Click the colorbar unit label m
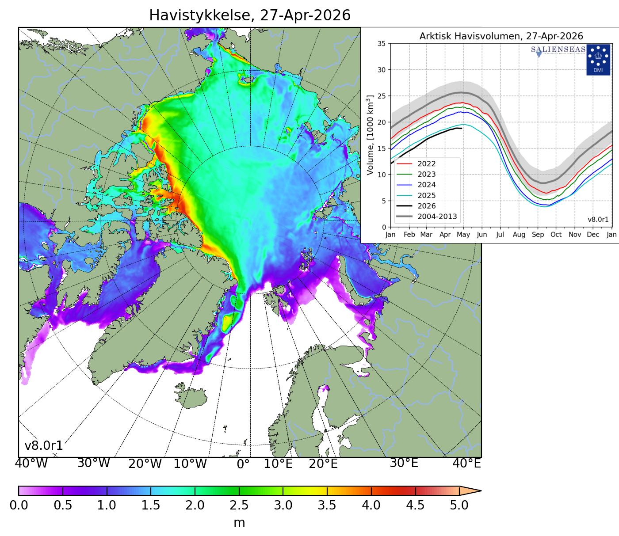This screenshot has width=619, height=536. click(239, 523)
